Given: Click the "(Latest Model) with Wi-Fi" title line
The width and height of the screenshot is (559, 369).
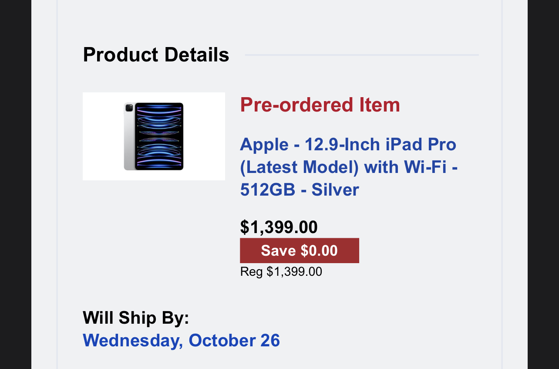Looking at the screenshot, I should [x=348, y=167].
